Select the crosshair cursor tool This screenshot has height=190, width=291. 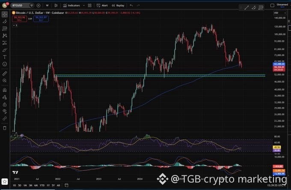click(5, 14)
